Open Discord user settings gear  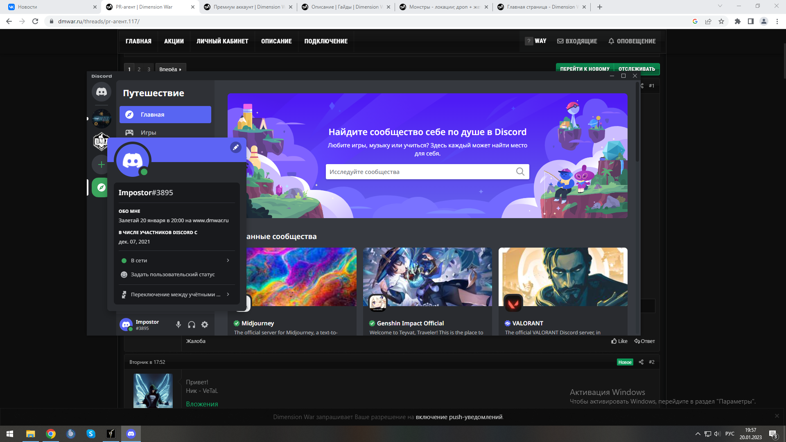pyautogui.click(x=205, y=325)
